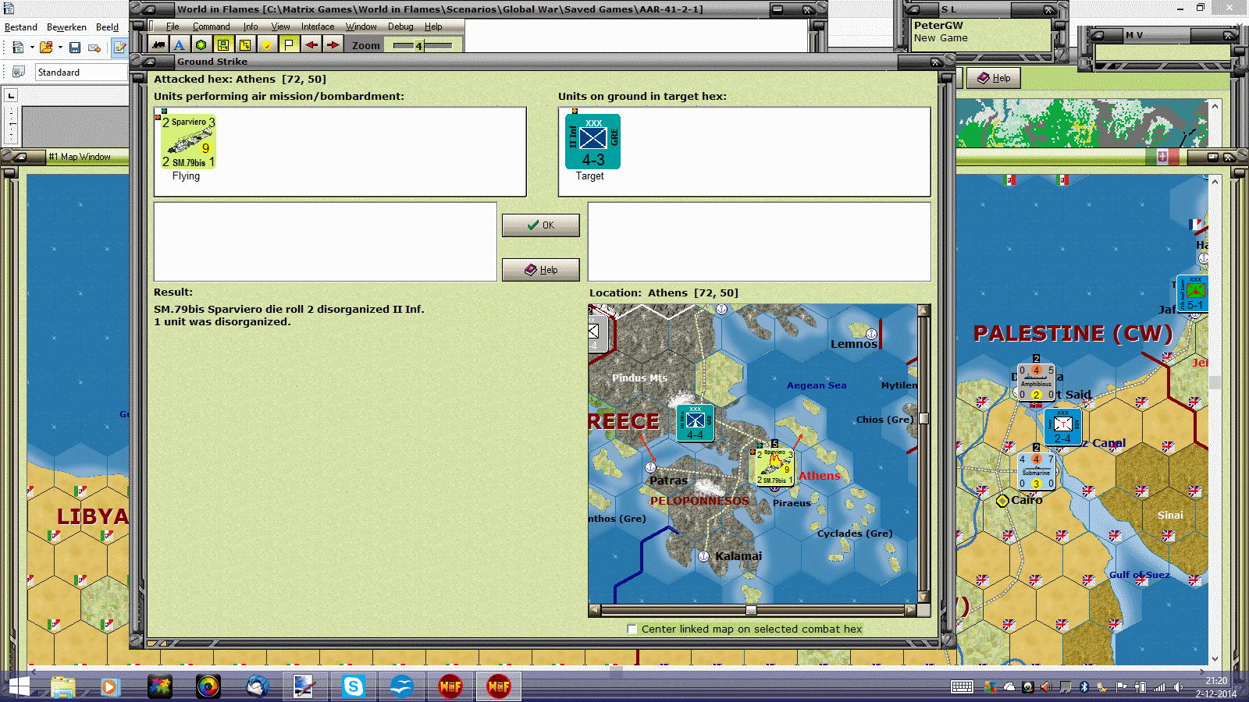Click the Amphibious unit counter near Port Said
The width and height of the screenshot is (1249, 702).
tap(1037, 382)
